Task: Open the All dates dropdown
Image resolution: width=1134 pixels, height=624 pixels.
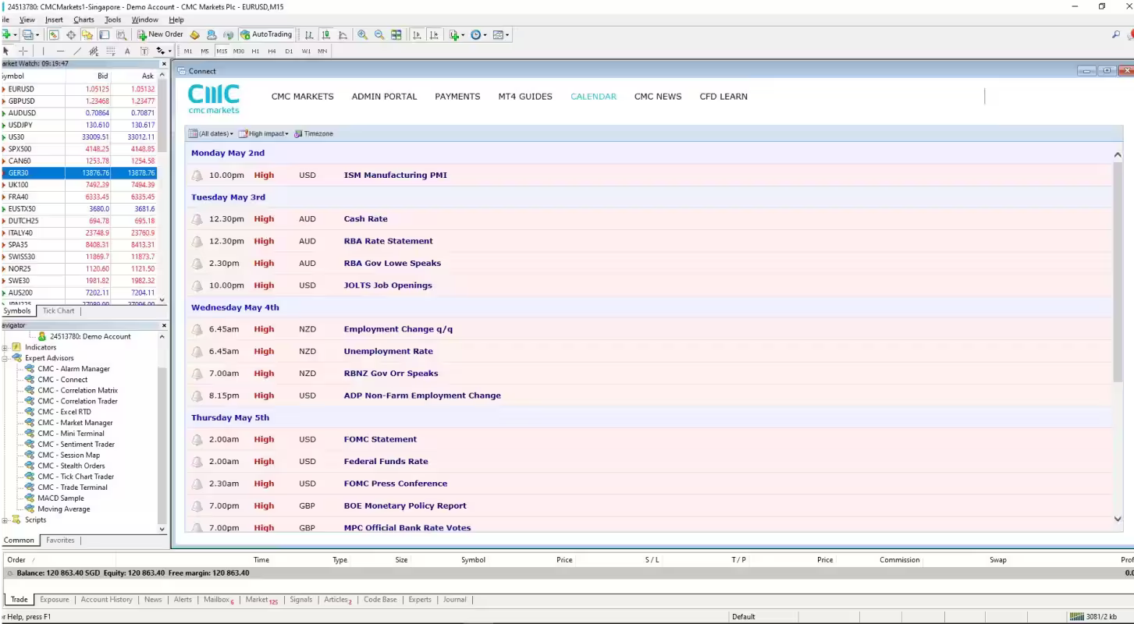Action: pos(212,133)
